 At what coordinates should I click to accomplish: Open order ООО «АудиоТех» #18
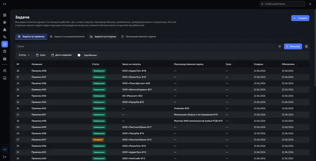coord(134,71)
